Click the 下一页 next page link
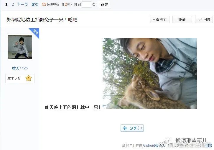The image size is (214, 150). 22,4
